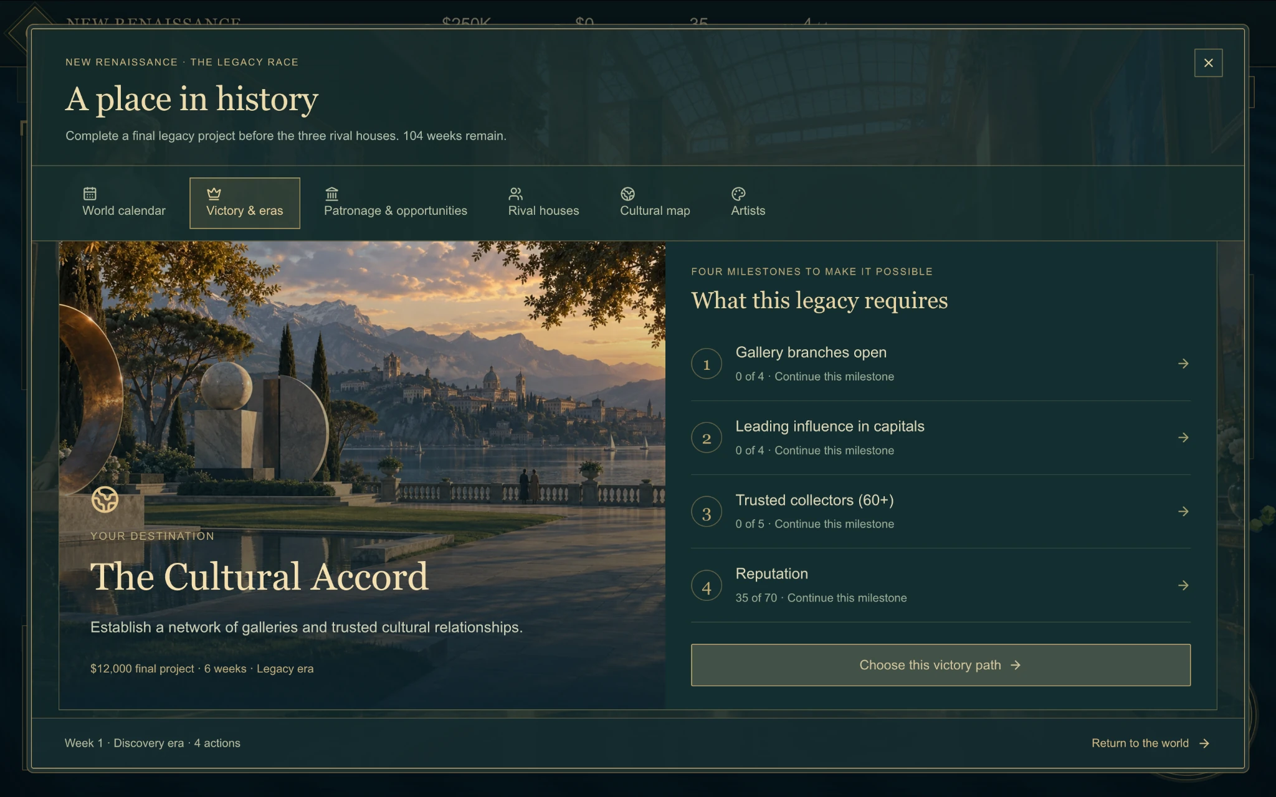Click The Cultural Accord title

pos(259,577)
